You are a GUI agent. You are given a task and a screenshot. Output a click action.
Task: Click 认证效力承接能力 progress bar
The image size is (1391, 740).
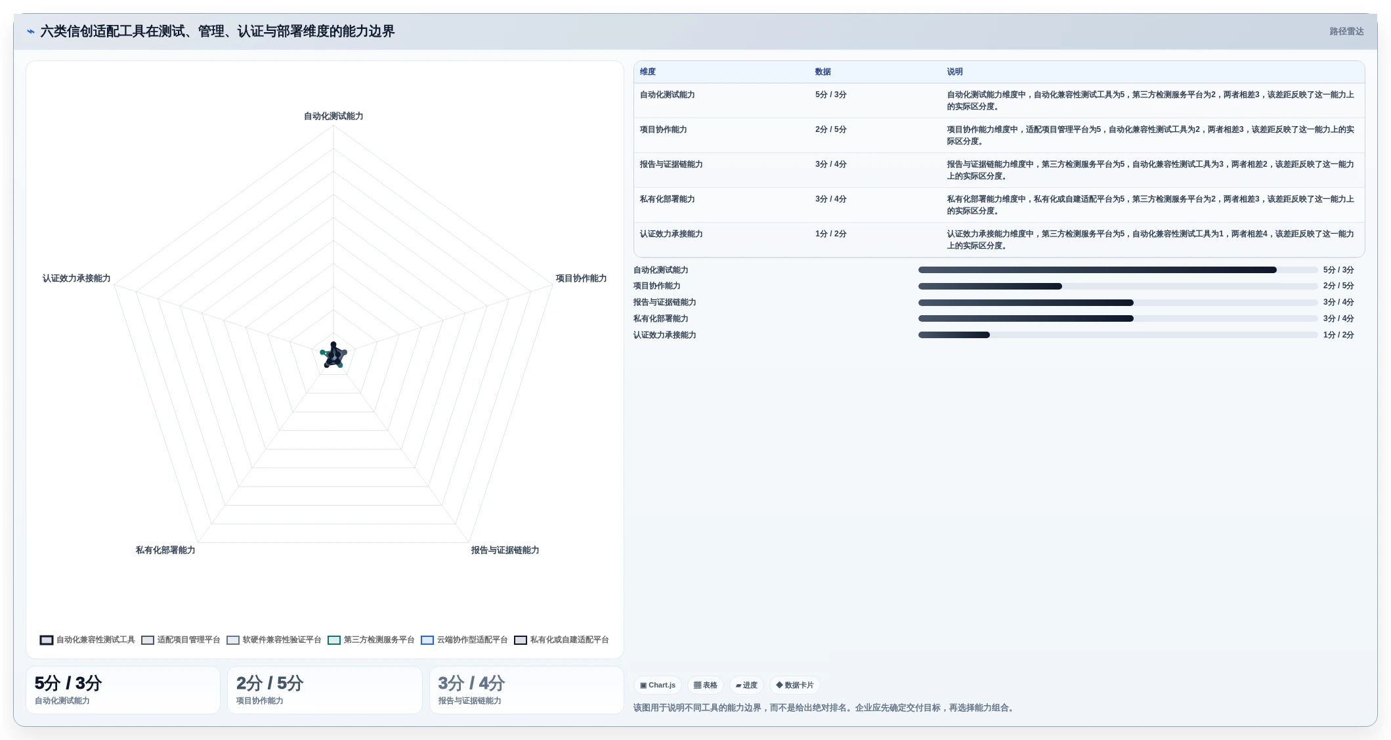[x=1118, y=336]
